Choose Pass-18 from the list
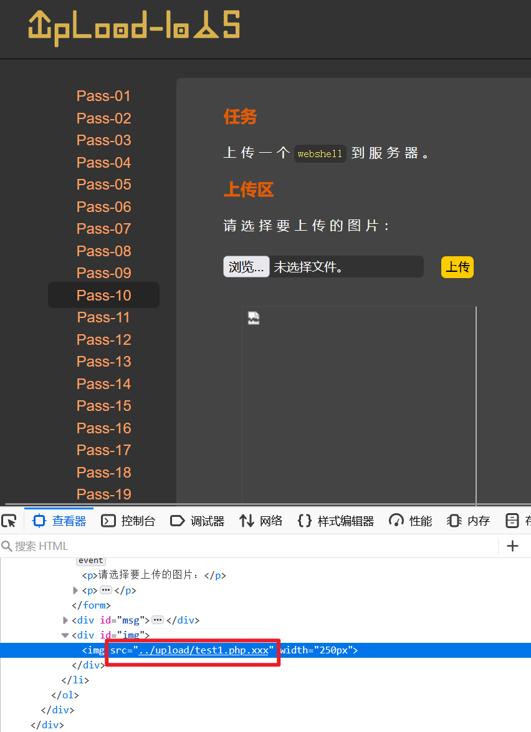Image resolution: width=531 pixels, height=732 pixels. click(x=103, y=473)
